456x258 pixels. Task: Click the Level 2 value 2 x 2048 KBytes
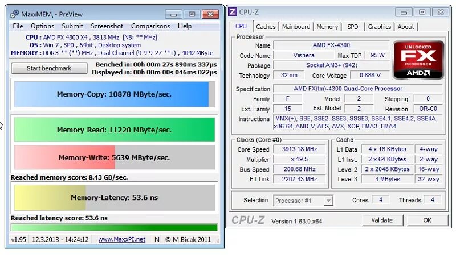pos(388,169)
